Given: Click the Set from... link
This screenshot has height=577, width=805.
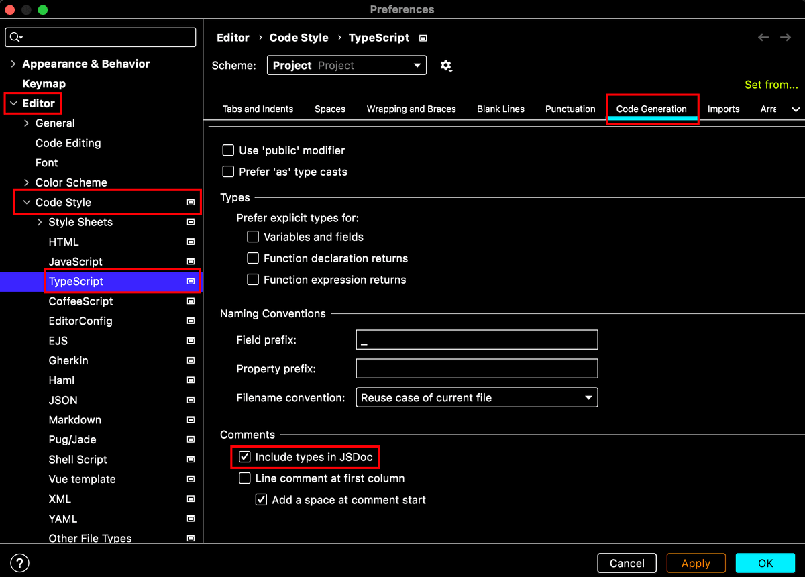Looking at the screenshot, I should [771, 85].
